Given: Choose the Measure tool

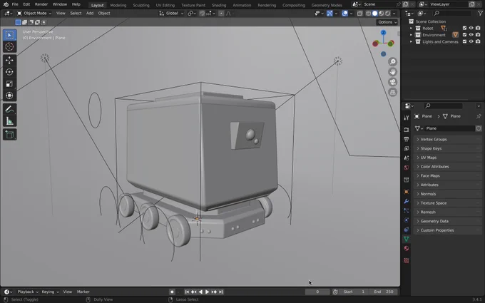Looking at the screenshot, I should (9, 121).
